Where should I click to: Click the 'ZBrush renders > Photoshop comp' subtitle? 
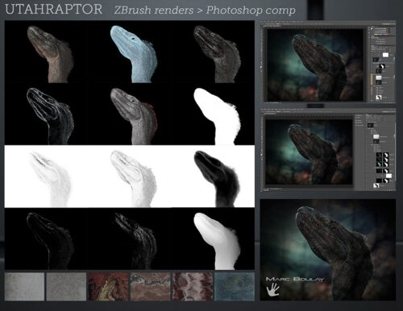pos(205,10)
